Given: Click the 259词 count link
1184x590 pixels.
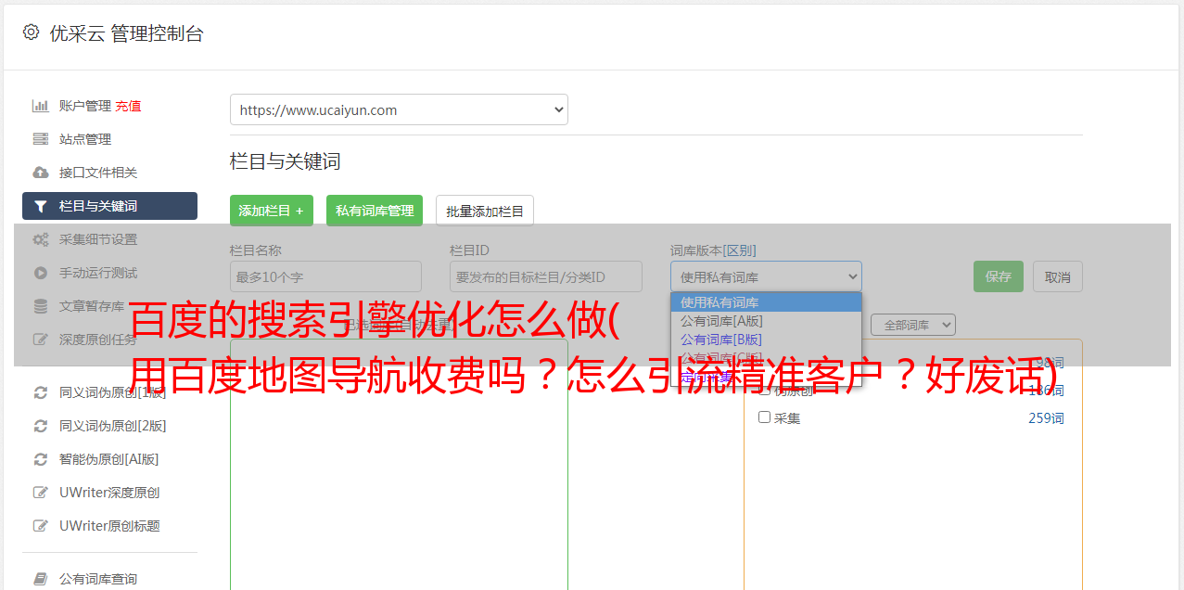Looking at the screenshot, I should tap(1046, 418).
